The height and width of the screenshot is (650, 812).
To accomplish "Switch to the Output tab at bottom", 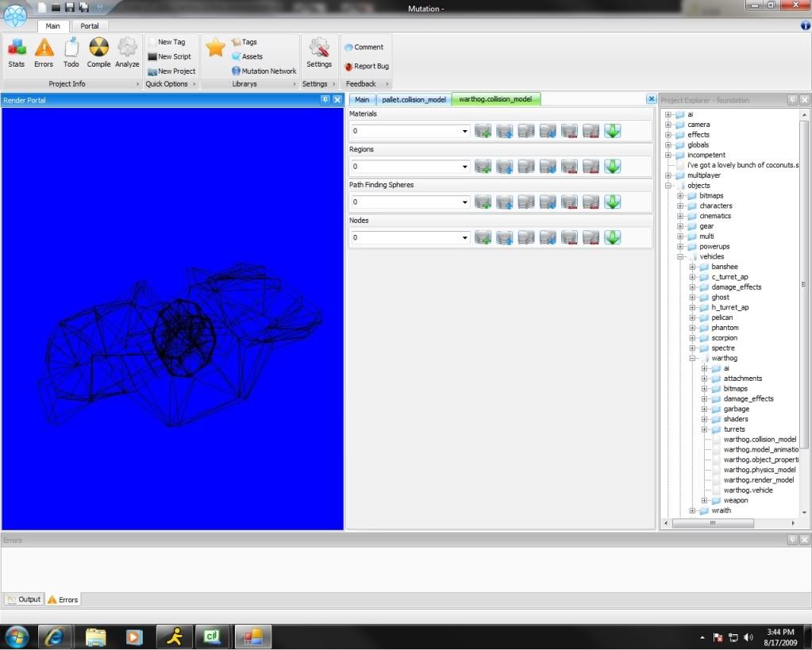I will point(24,599).
